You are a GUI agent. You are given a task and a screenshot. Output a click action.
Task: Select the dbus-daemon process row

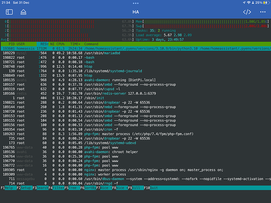pyautogui.click(x=135, y=179)
